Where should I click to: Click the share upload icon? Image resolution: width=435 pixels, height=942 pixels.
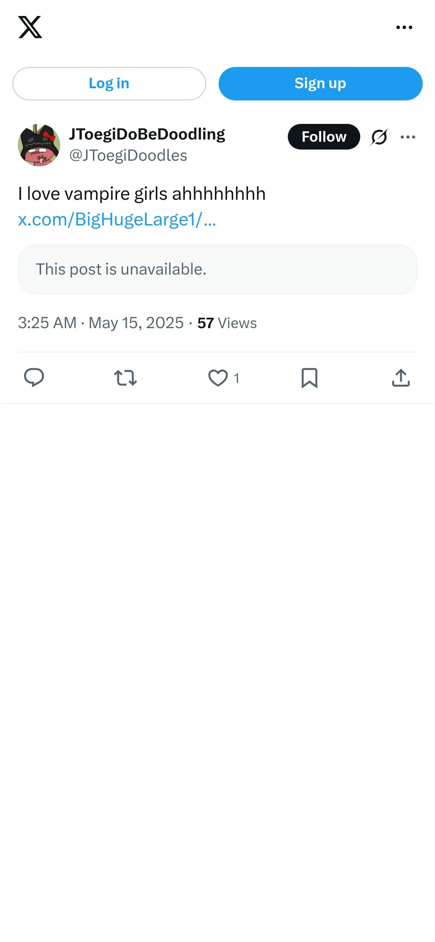pyautogui.click(x=401, y=378)
